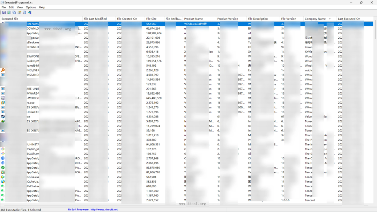Click the installer icon of the -WORKST row
The width and height of the screenshot is (377, 212).
pyautogui.click(x=3, y=98)
